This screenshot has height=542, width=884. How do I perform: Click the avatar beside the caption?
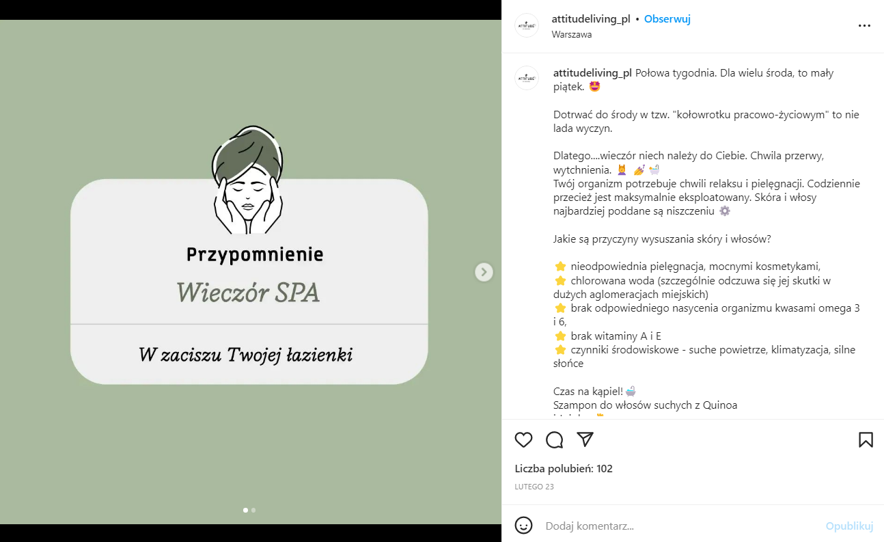[527, 79]
